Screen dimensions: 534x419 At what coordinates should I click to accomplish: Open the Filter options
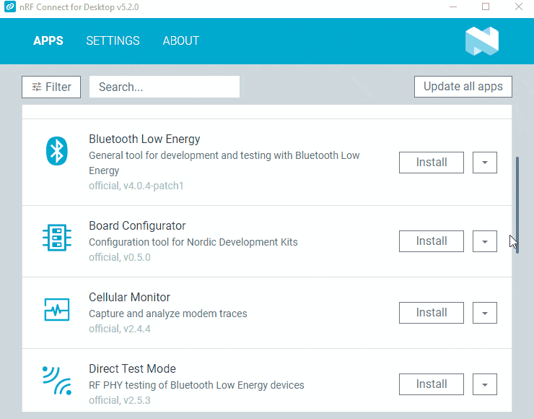[51, 87]
